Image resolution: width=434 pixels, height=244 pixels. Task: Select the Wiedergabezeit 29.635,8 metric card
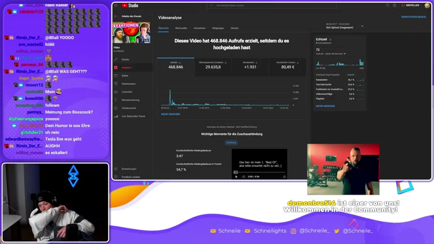(213, 67)
